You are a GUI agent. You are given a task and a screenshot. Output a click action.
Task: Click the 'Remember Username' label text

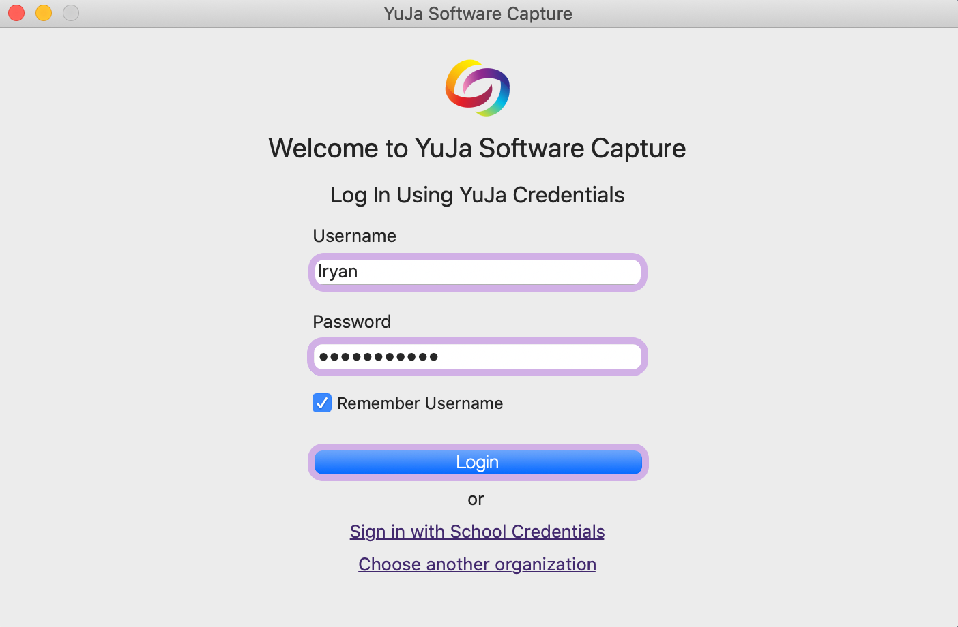pos(420,403)
